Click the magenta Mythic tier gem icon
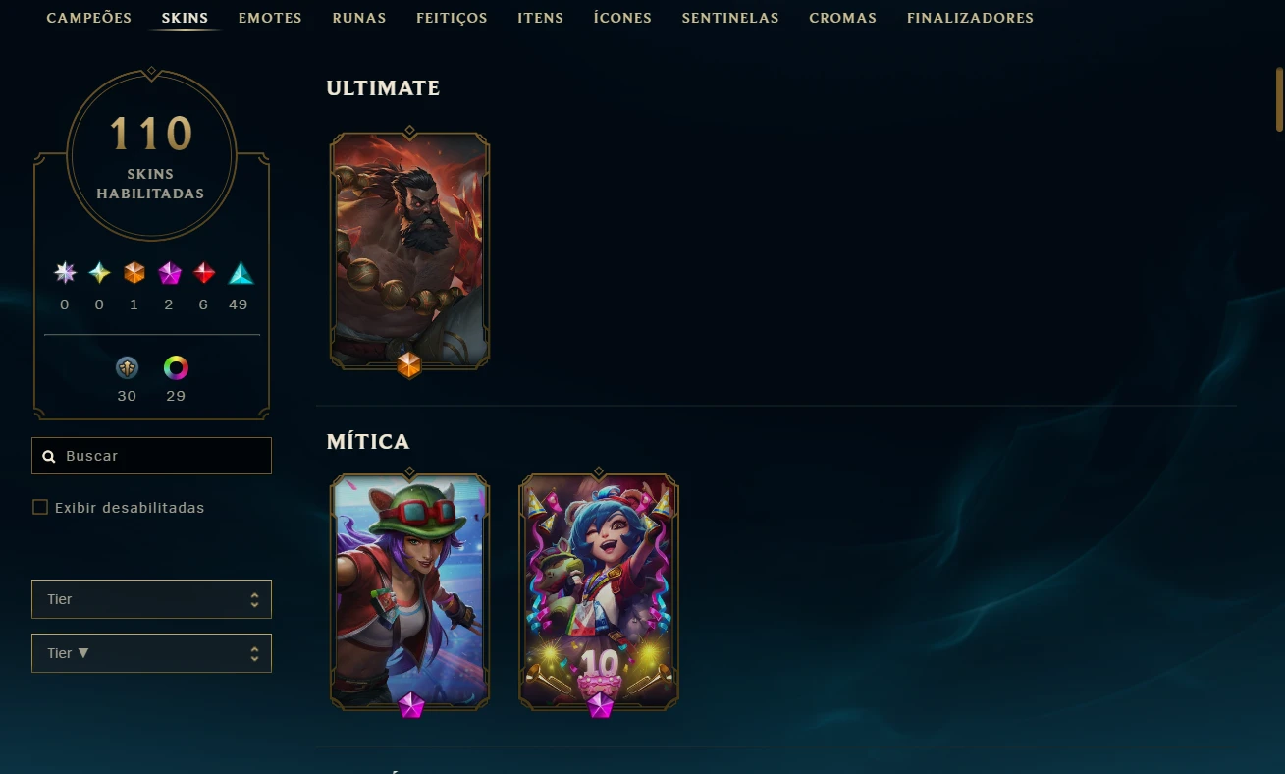1285x774 pixels. (x=170, y=273)
